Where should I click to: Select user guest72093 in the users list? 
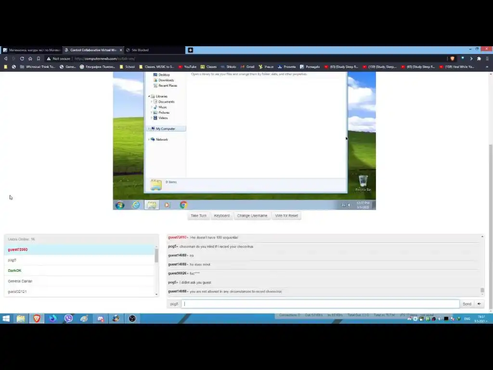[79, 250]
